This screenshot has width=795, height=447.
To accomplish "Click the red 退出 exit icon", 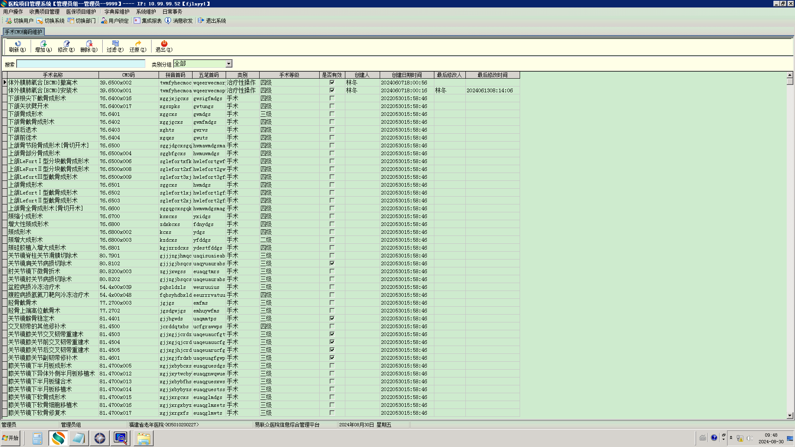I will click(x=164, y=43).
